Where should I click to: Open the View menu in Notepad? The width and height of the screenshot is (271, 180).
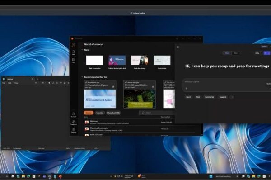[16, 83]
